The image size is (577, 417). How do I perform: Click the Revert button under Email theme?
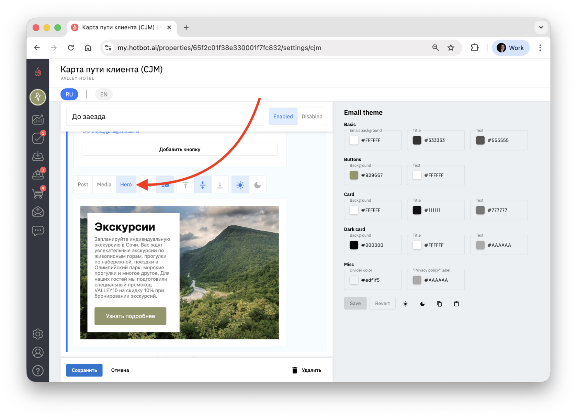coord(382,303)
